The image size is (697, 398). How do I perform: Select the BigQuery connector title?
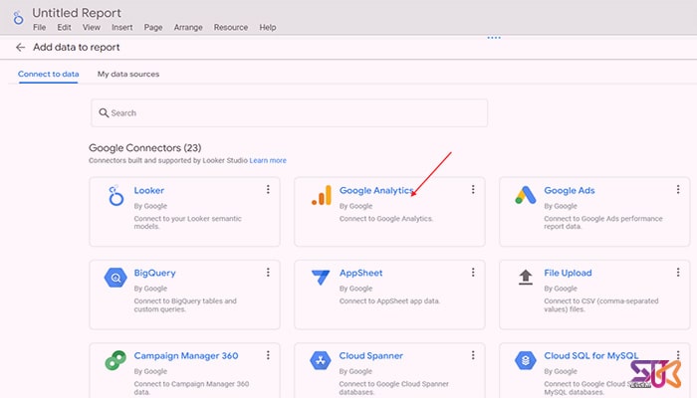(x=154, y=274)
